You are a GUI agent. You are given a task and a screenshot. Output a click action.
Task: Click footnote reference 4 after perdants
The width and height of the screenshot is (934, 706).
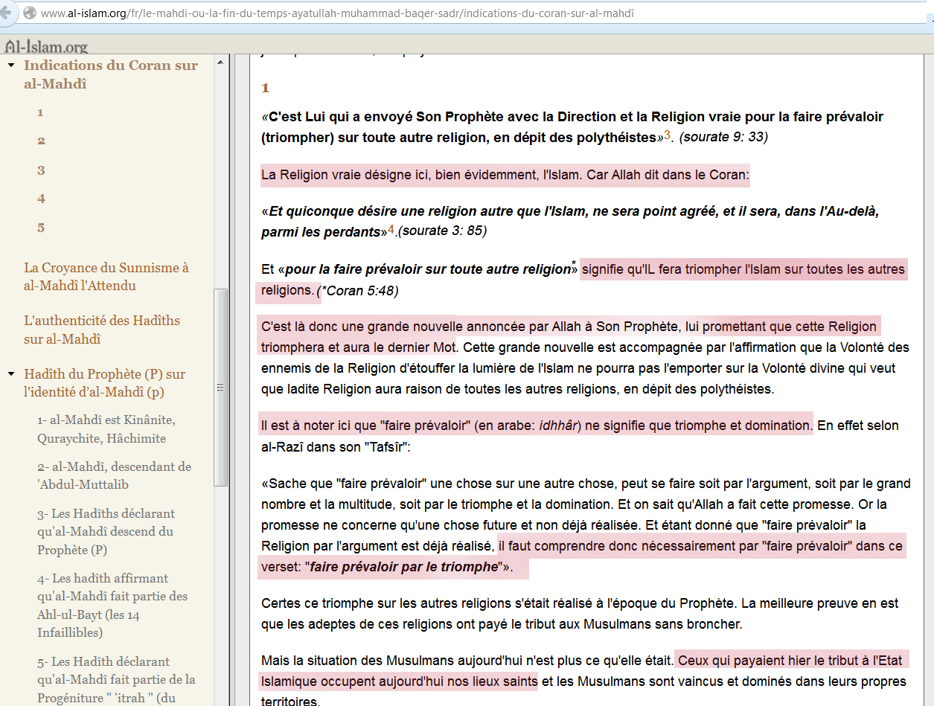pyautogui.click(x=391, y=229)
